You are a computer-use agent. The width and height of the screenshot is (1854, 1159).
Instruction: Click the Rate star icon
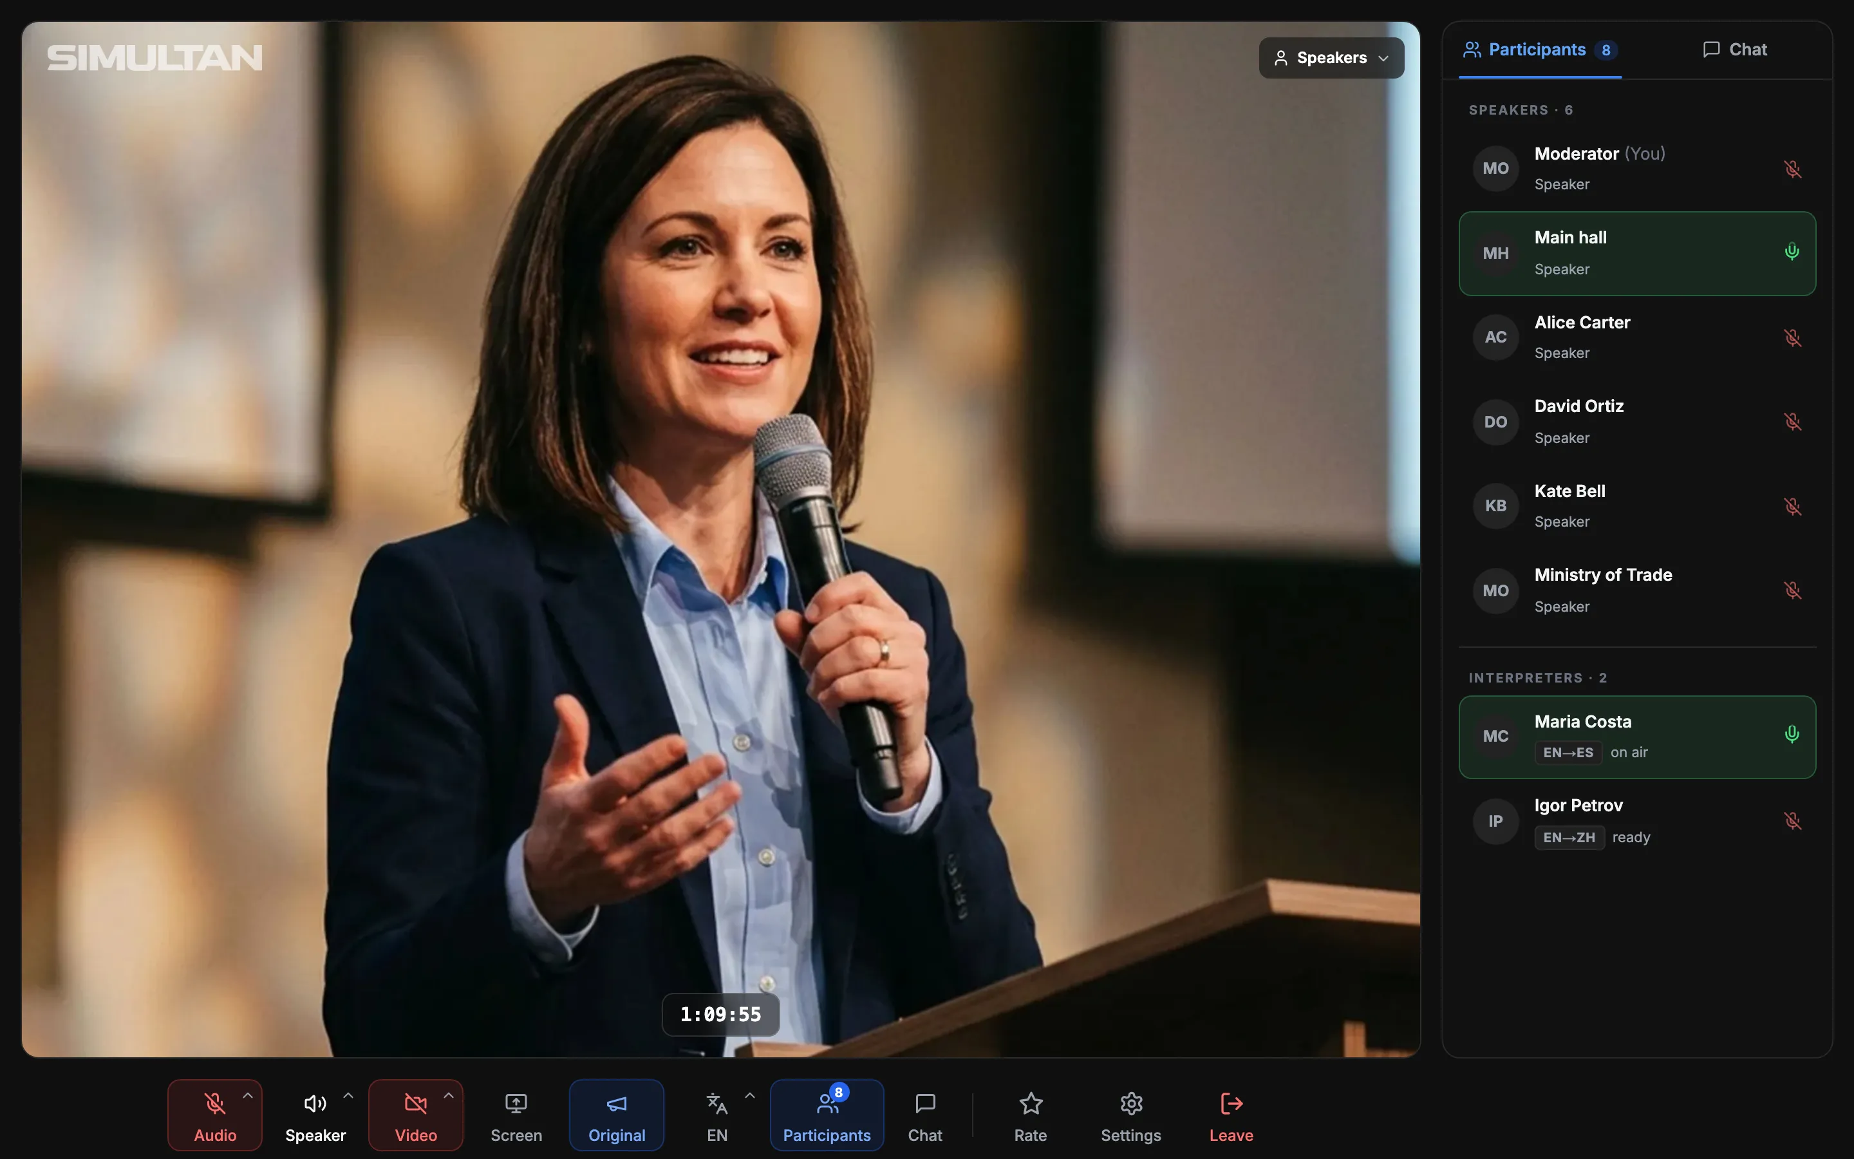pos(1031,1103)
